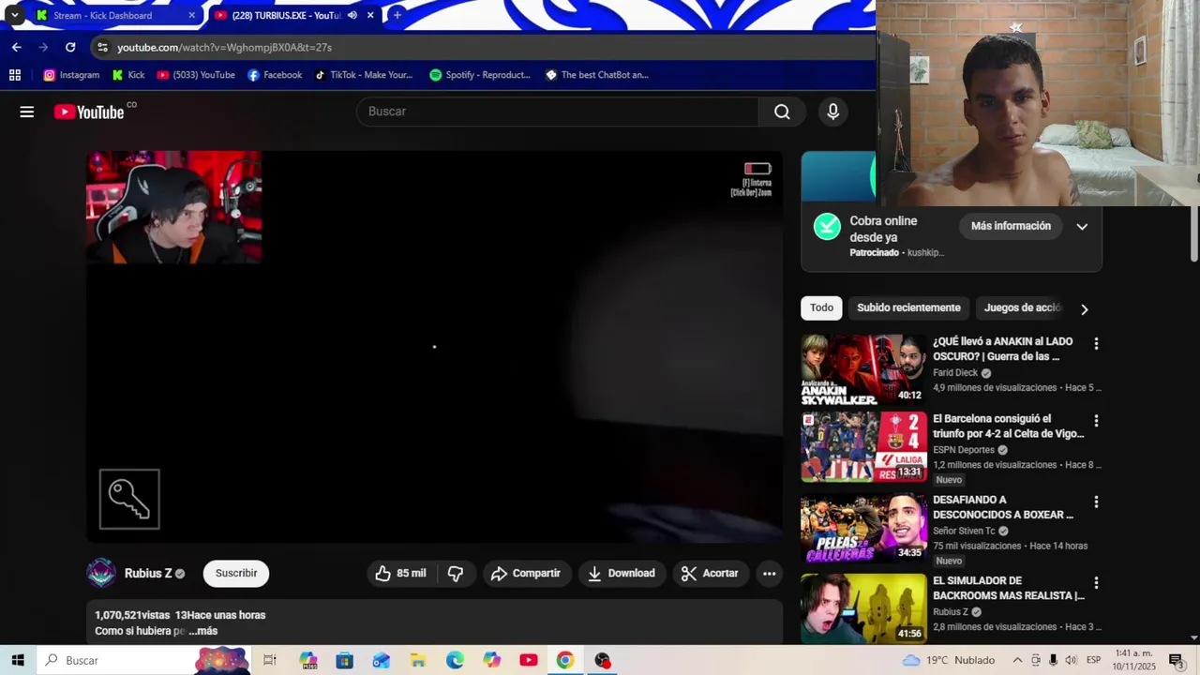The image size is (1200, 675).
Task: Start voice search with the microphone icon
Action: 832,112
